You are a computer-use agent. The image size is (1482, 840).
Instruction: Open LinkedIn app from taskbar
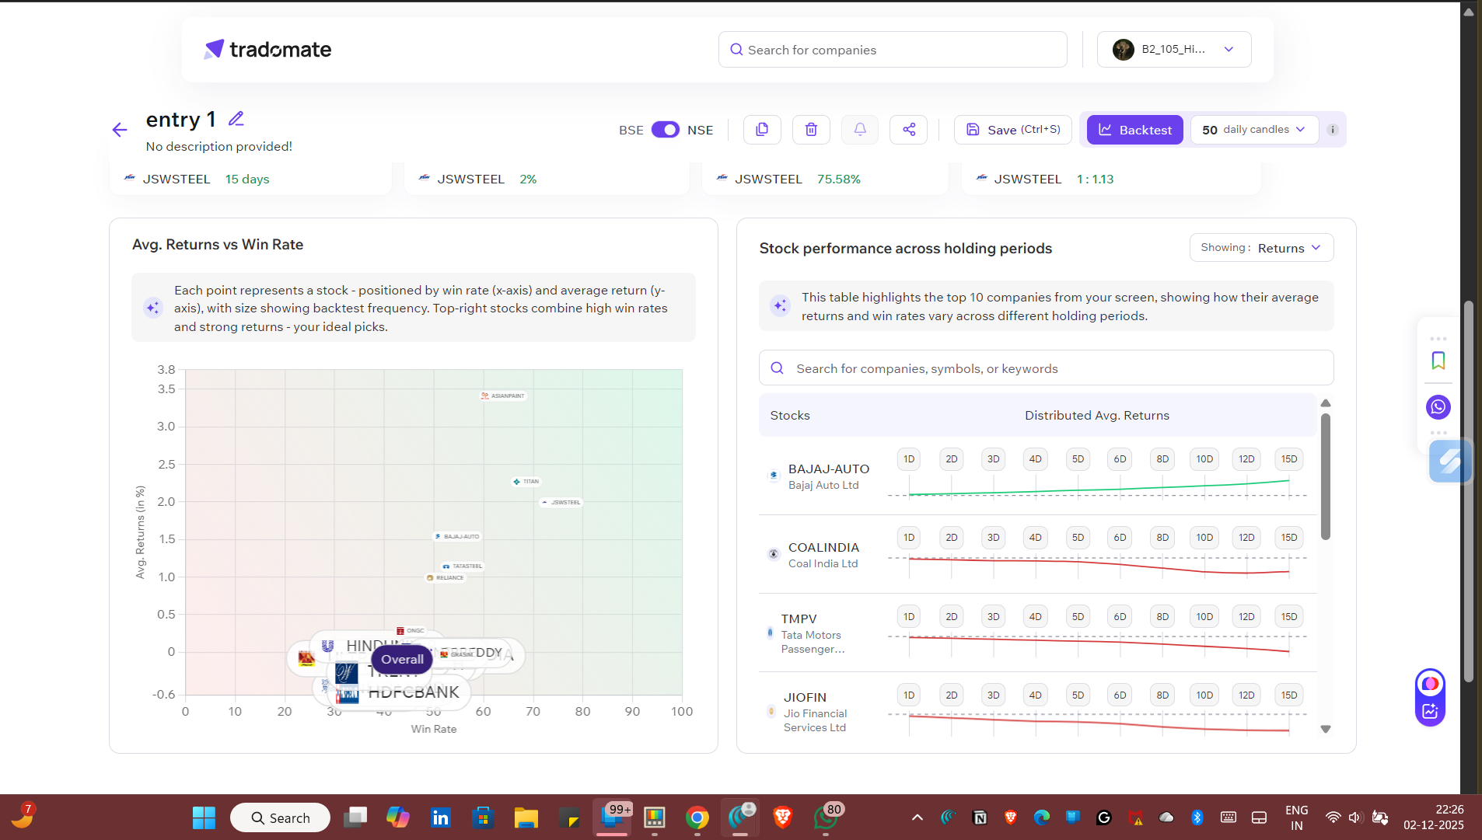[441, 817]
